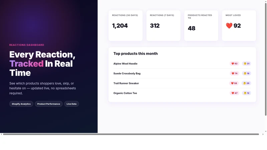The height and width of the screenshot is (150, 267).
Task: Click Trail Runner Sneaker thinking-face count 26
Action: (246, 83)
